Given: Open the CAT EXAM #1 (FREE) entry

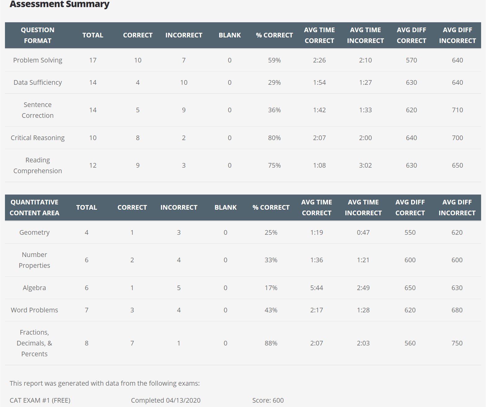Looking at the screenshot, I should click(x=40, y=401).
